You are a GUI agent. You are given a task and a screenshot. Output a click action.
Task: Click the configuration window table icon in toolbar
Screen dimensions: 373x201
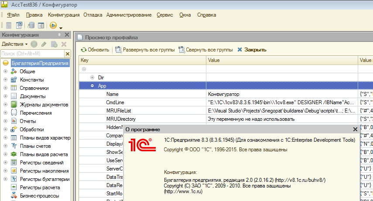click(41, 25)
